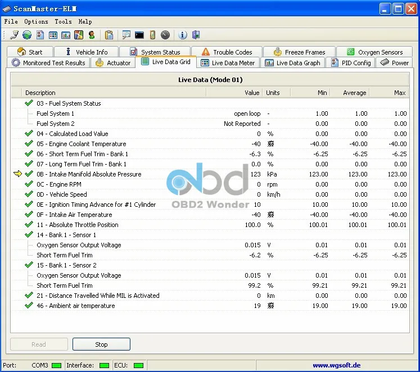Switch to the Oxygen Sensors tab
The height and width of the screenshot is (372, 420).
click(374, 52)
